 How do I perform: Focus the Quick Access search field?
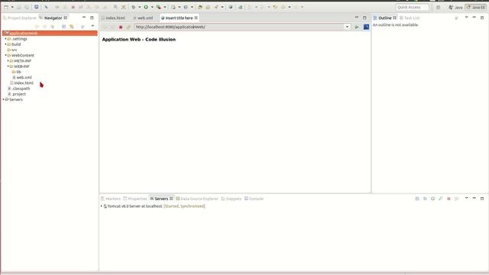pyautogui.click(x=413, y=7)
